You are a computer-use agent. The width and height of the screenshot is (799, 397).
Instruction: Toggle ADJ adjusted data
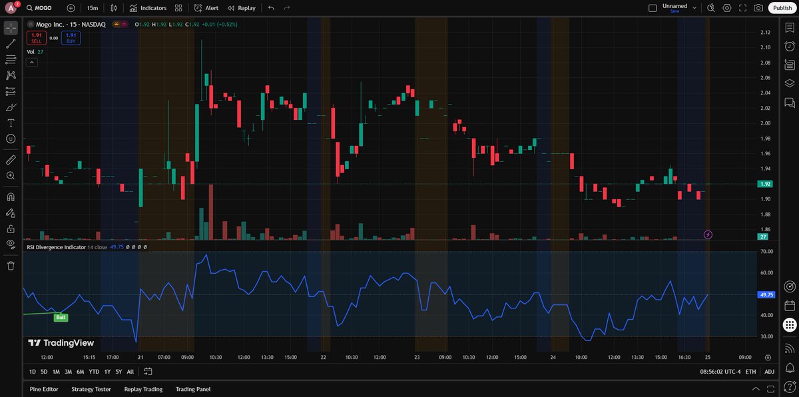tap(770, 372)
